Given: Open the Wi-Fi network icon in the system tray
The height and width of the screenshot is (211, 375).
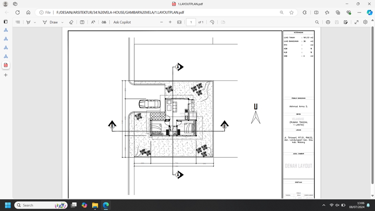Looking at the screenshot, I should (x=332, y=205).
